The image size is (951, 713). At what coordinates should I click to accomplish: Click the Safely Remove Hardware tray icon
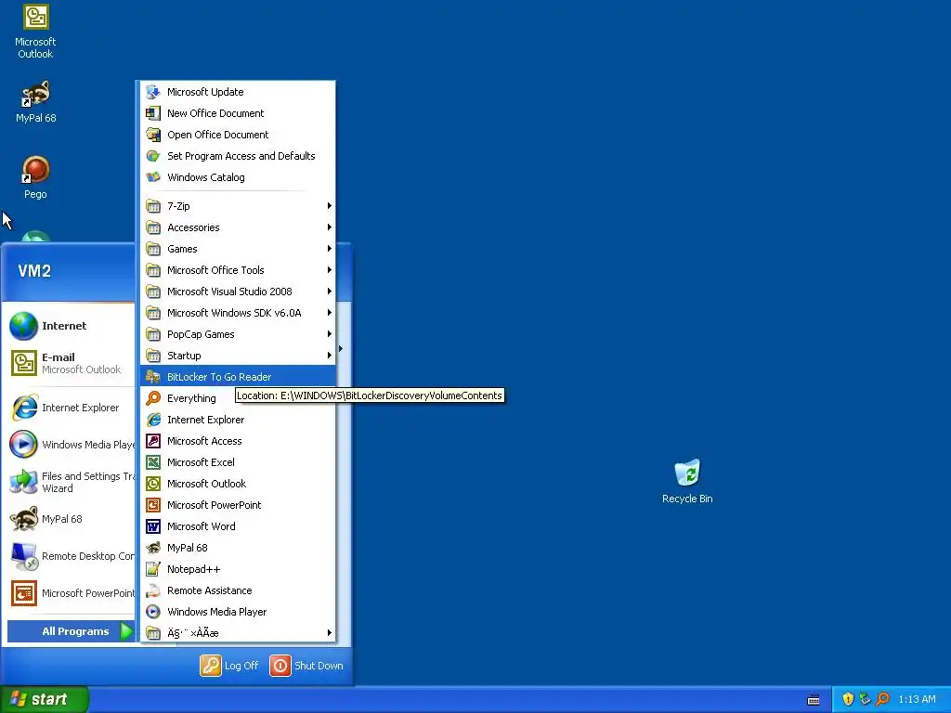[865, 699]
